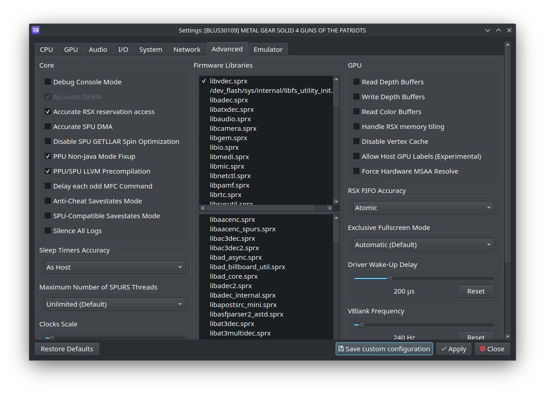Click Save custom configuration button
The image size is (545, 395).
tap(384, 349)
